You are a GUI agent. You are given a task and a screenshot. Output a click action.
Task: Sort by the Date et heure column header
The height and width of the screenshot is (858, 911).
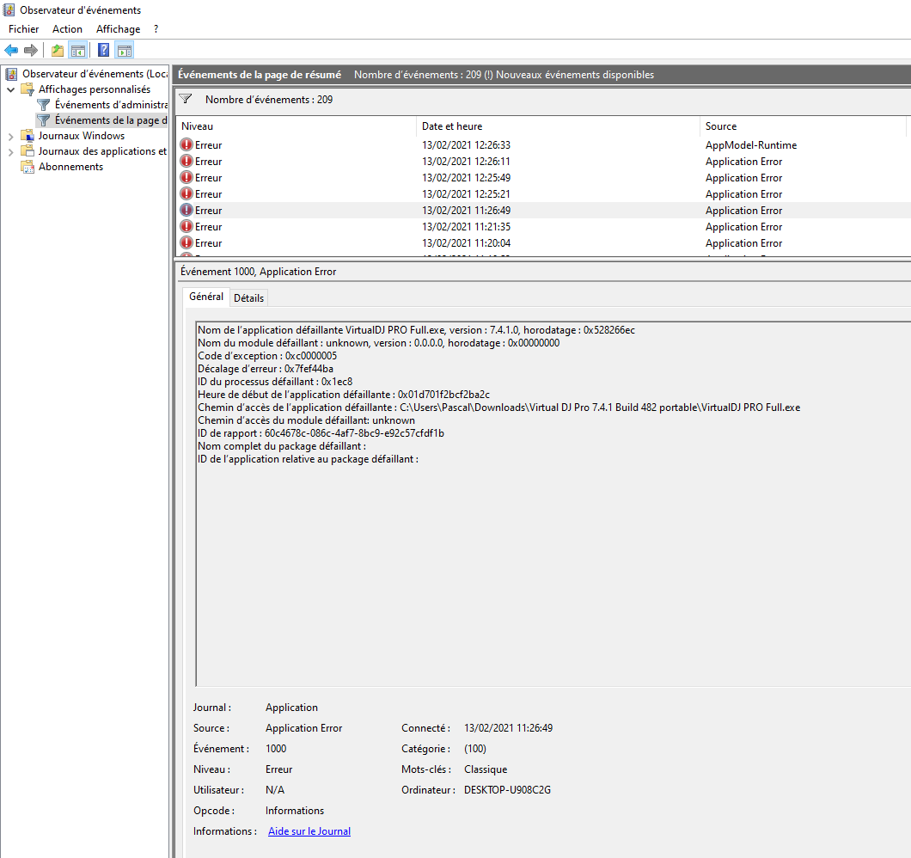[x=558, y=126]
